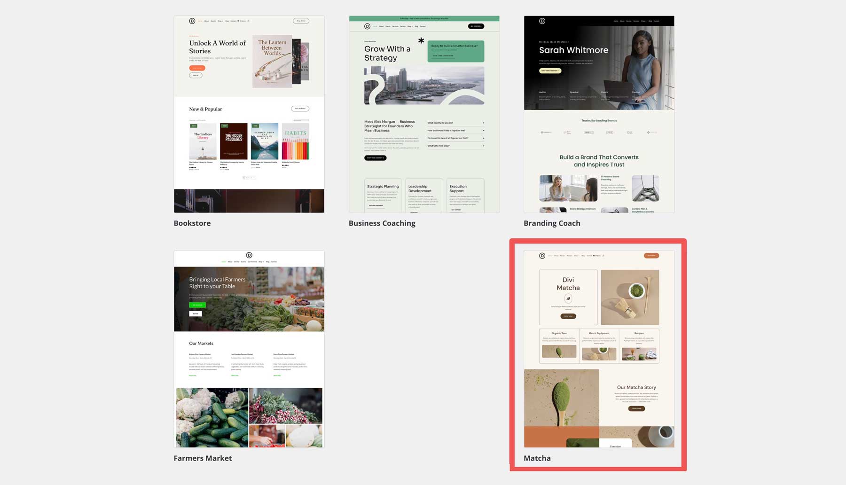The image size is (846, 485).
Task: Expand the 'What's the first step?' FAQ accordion
Action: pyautogui.click(x=455, y=146)
